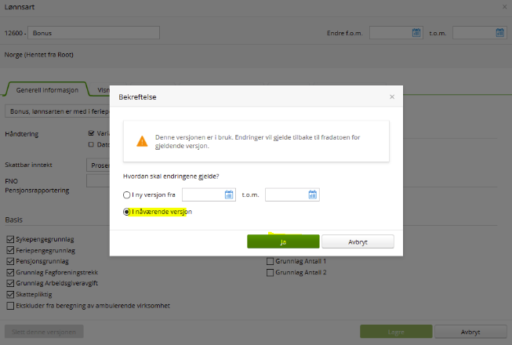Confirm with the green Ja button
The width and height of the screenshot is (512, 345).
283,241
